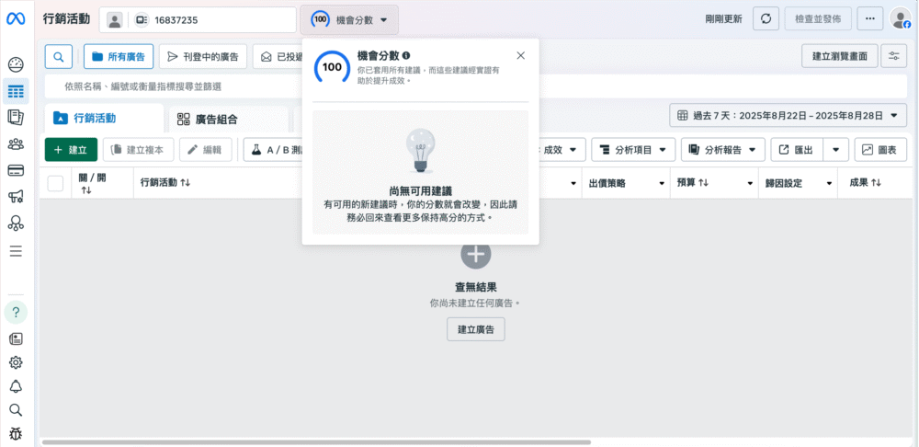Open the ads reporting pages icon in sidebar
Viewport: 919px width, 447px height.
(x=16, y=118)
